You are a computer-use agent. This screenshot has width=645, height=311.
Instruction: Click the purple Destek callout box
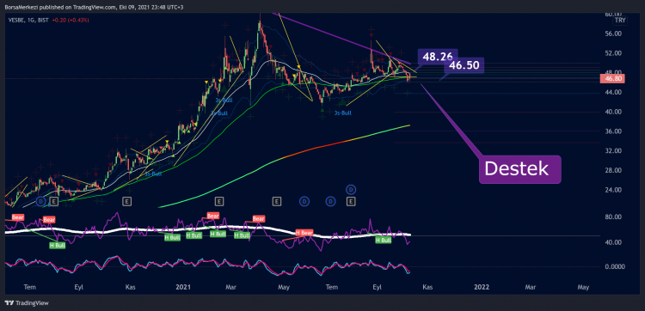coord(520,169)
